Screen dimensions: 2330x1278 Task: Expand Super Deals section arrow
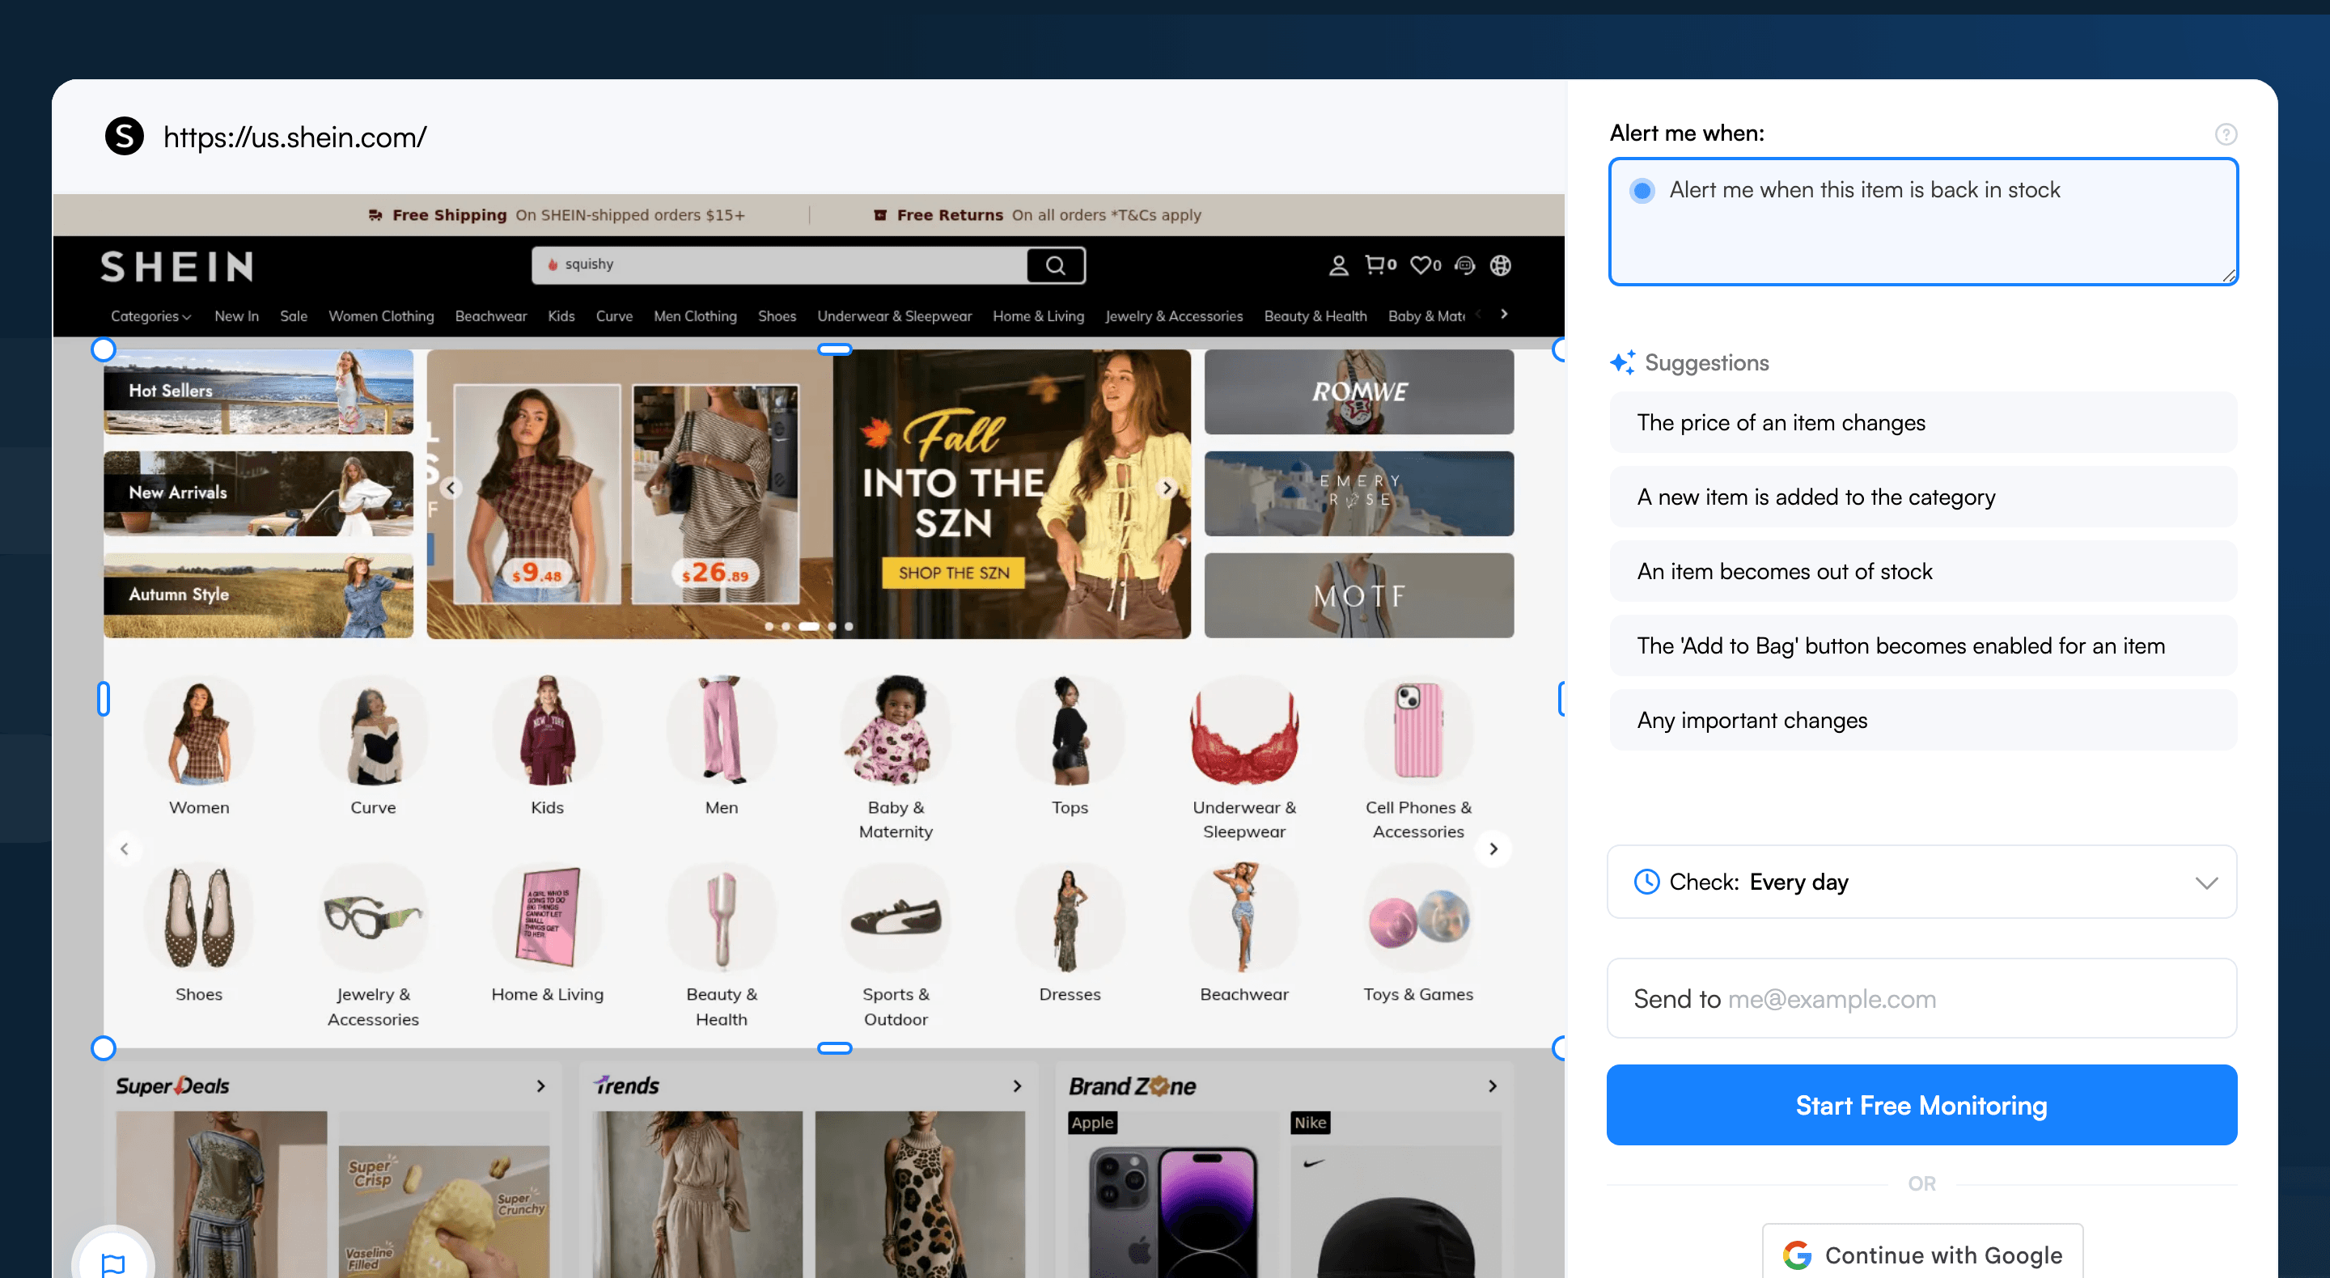click(541, 1085)
